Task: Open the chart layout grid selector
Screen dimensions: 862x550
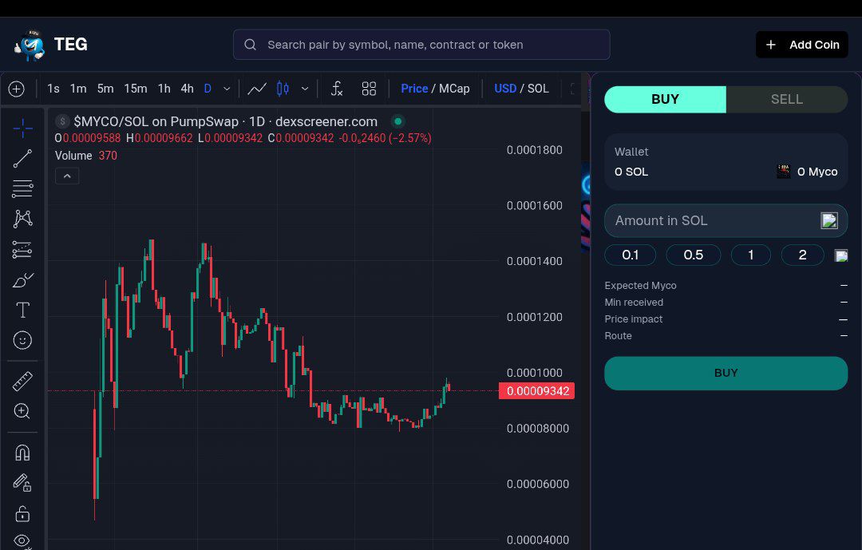Action: click(369, 89)
